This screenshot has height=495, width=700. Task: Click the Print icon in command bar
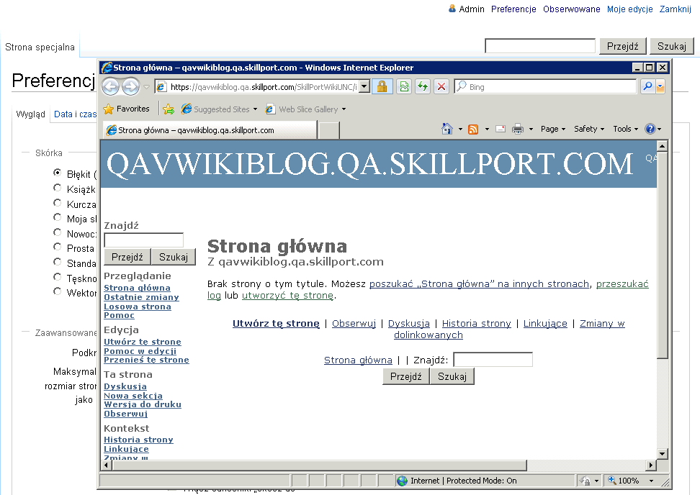coord(517,130)
